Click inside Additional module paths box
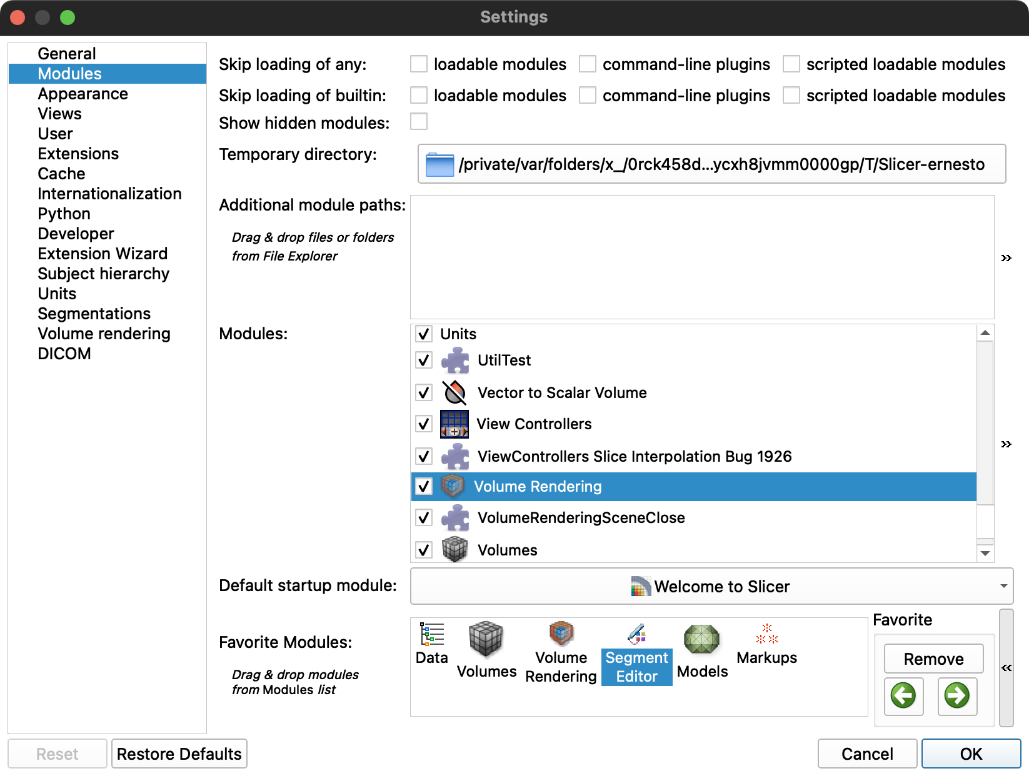Viewport: 1029px width, 776px height. coord(702,257)
